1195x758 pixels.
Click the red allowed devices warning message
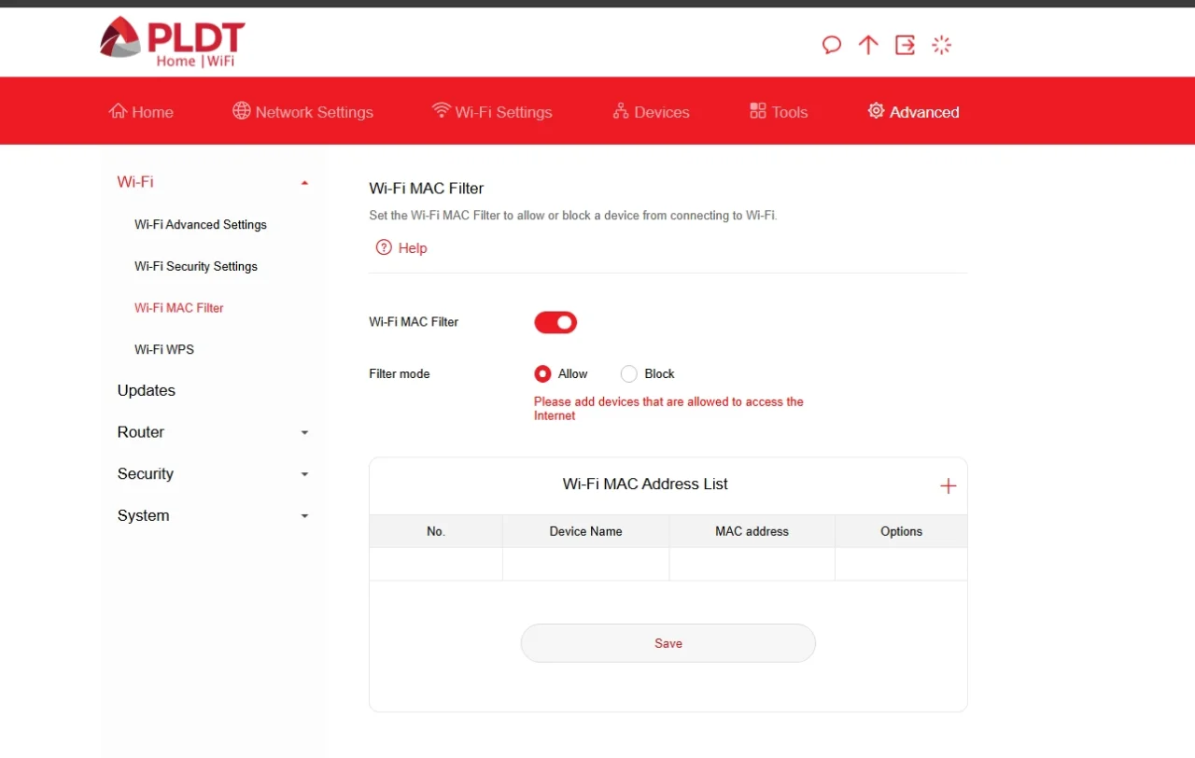click(x=668, y=409)
